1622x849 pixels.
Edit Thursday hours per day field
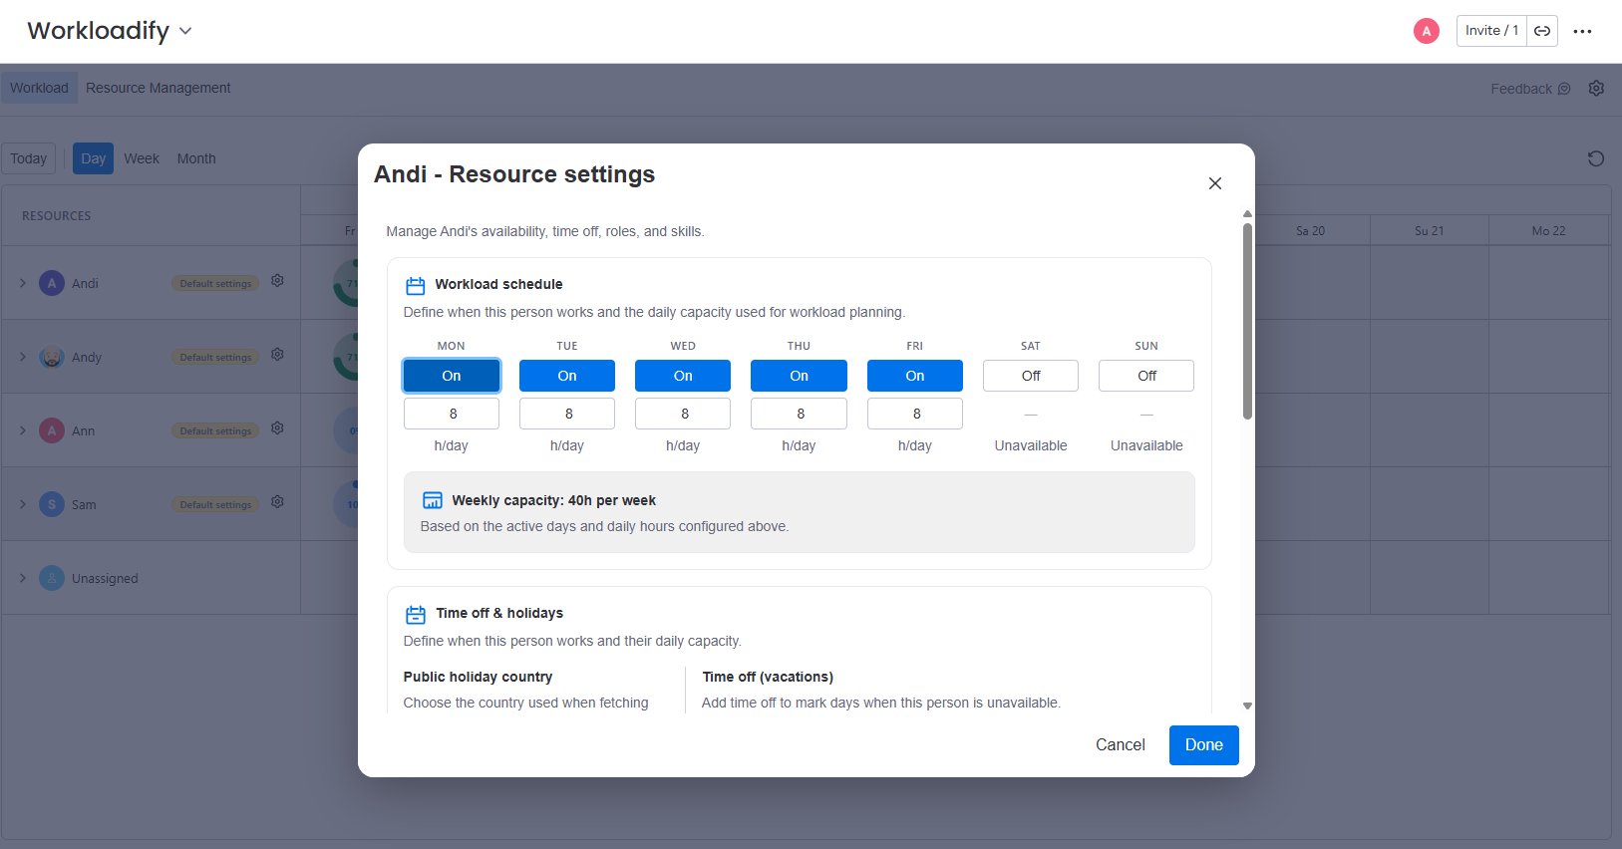(x=799, y=414)
